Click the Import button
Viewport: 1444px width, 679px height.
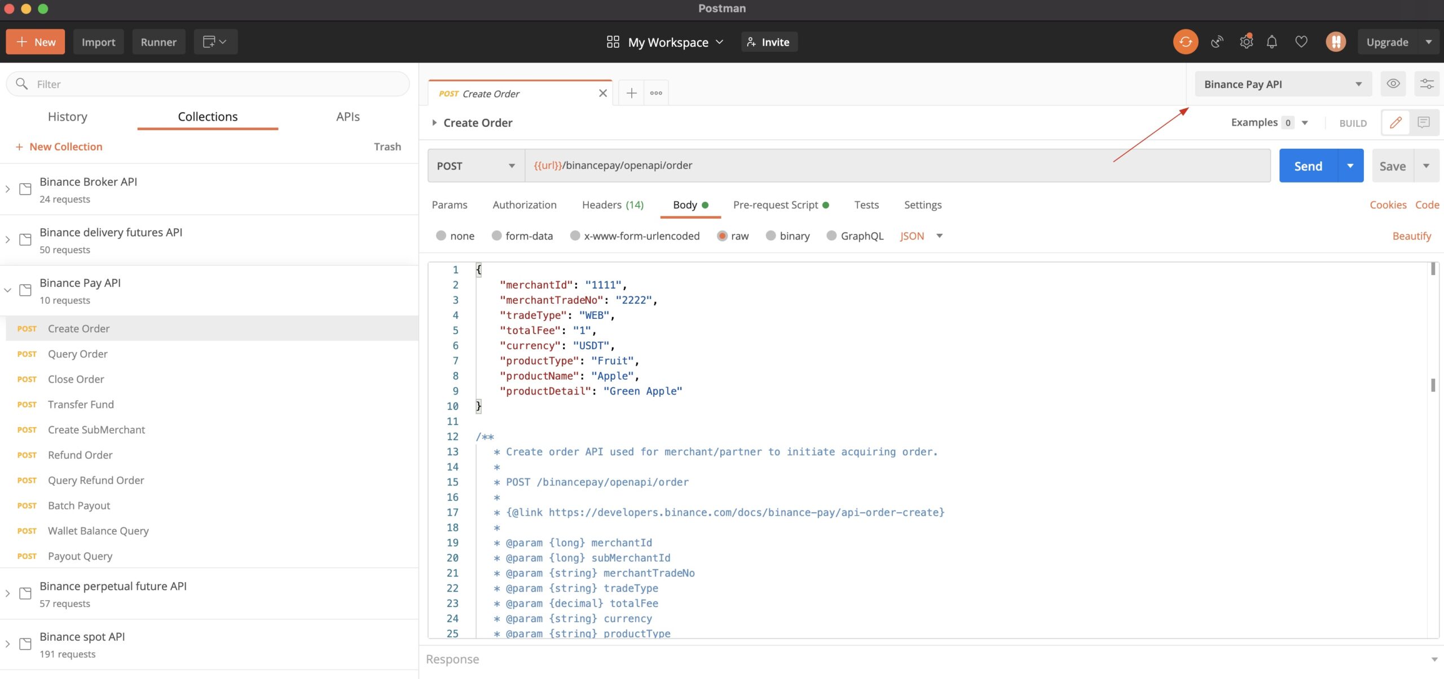click(98, 42)
